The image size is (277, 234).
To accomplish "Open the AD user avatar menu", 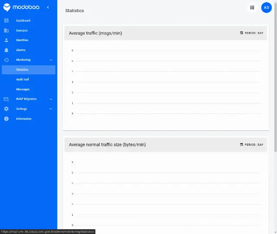I will click(x=267, y=7).
